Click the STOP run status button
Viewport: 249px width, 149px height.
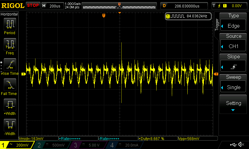[x=33, y=6]
